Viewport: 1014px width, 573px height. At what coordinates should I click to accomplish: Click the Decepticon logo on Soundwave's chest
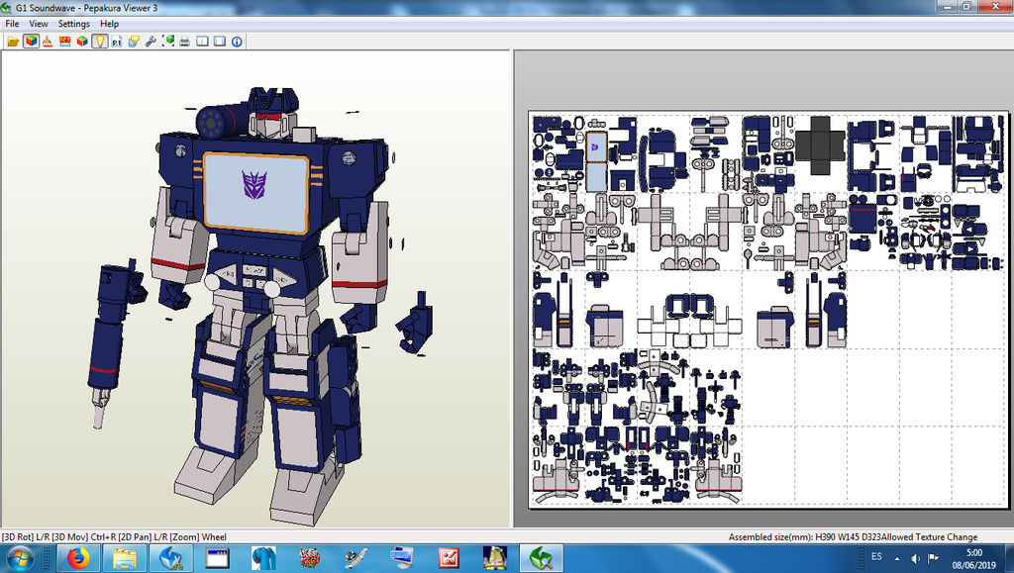pos(254,185)
